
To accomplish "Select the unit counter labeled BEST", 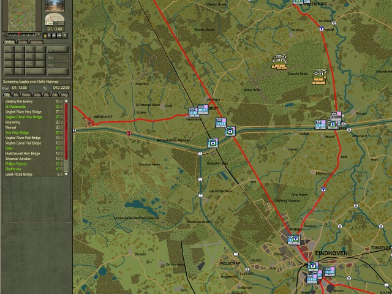I will [203, 109].
